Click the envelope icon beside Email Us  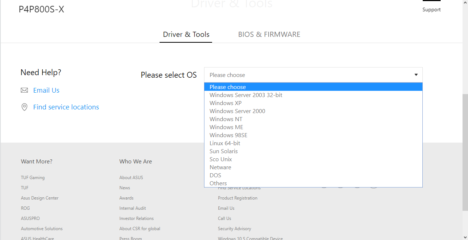pyautogui.click(x=24, y=90)
